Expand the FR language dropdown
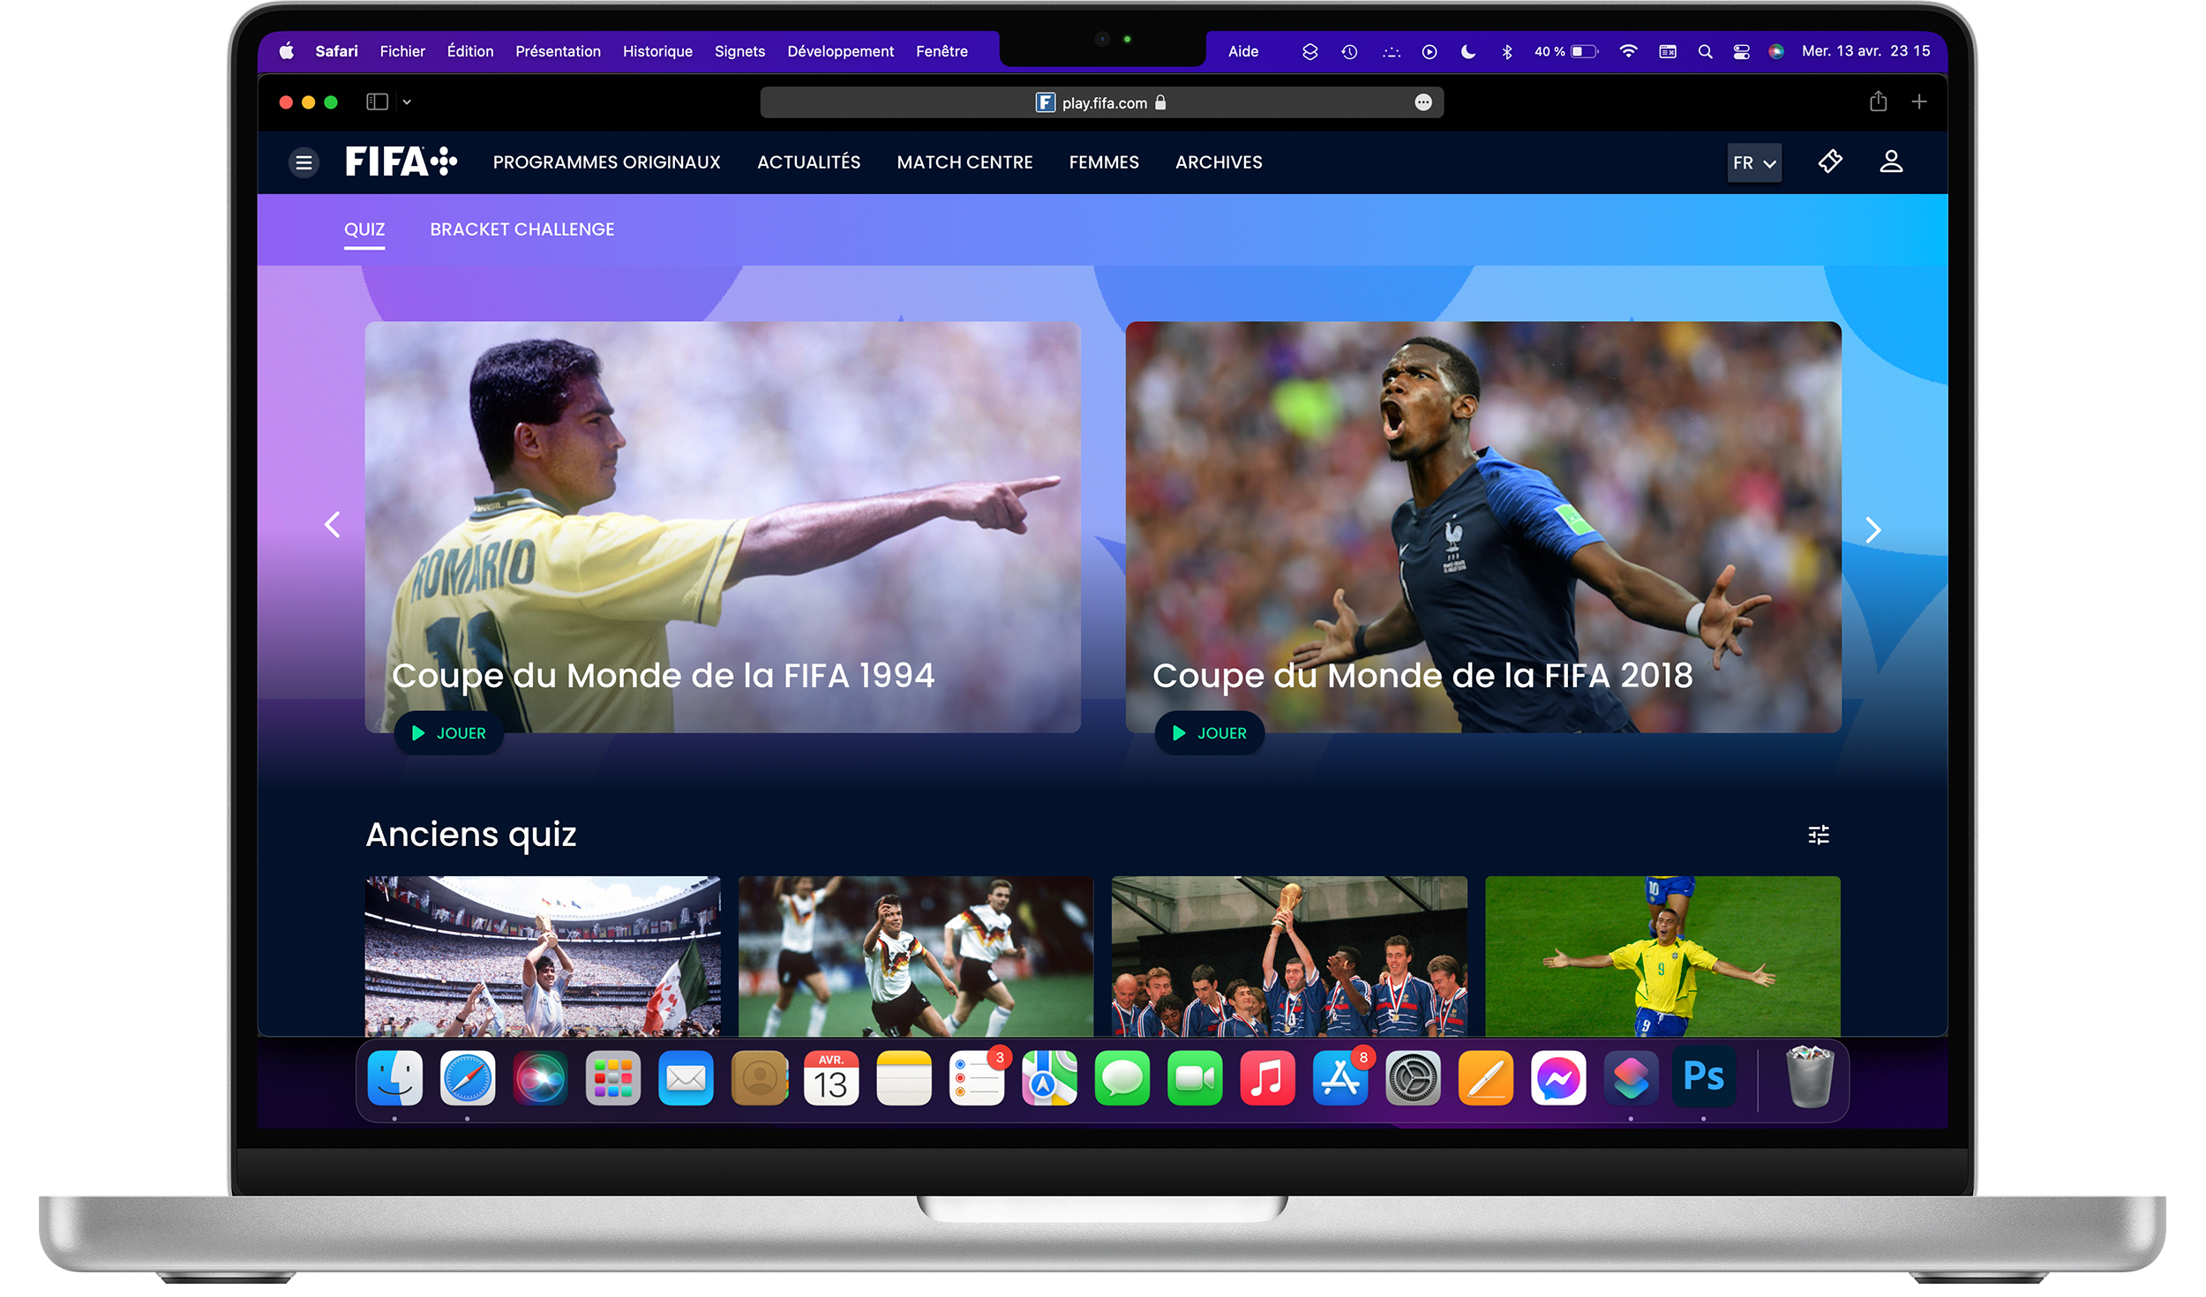 pyautogui.click(x=1753, y=162)
